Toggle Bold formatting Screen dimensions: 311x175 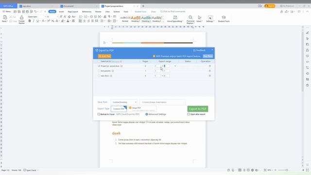tap(30, 21)
